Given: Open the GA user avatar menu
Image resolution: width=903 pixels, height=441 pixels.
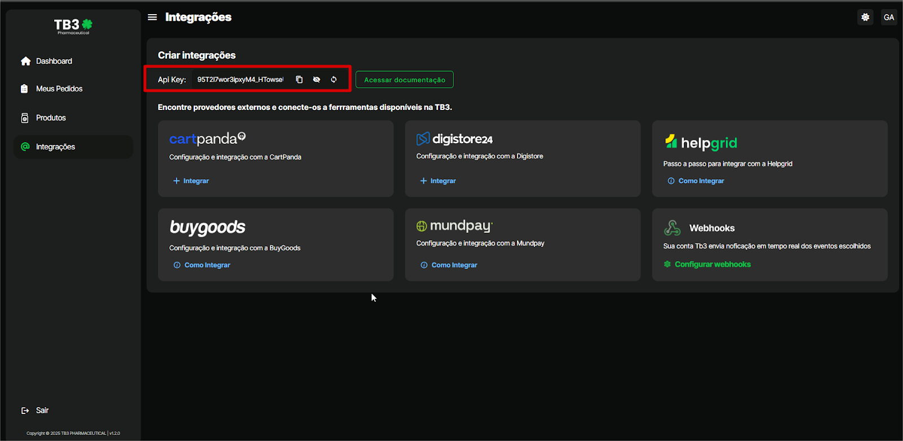Looking at the screenshot, I should click(889, 17).
